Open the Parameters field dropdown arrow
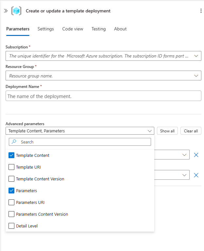204x251 pixels. click(x=184, y=175)
